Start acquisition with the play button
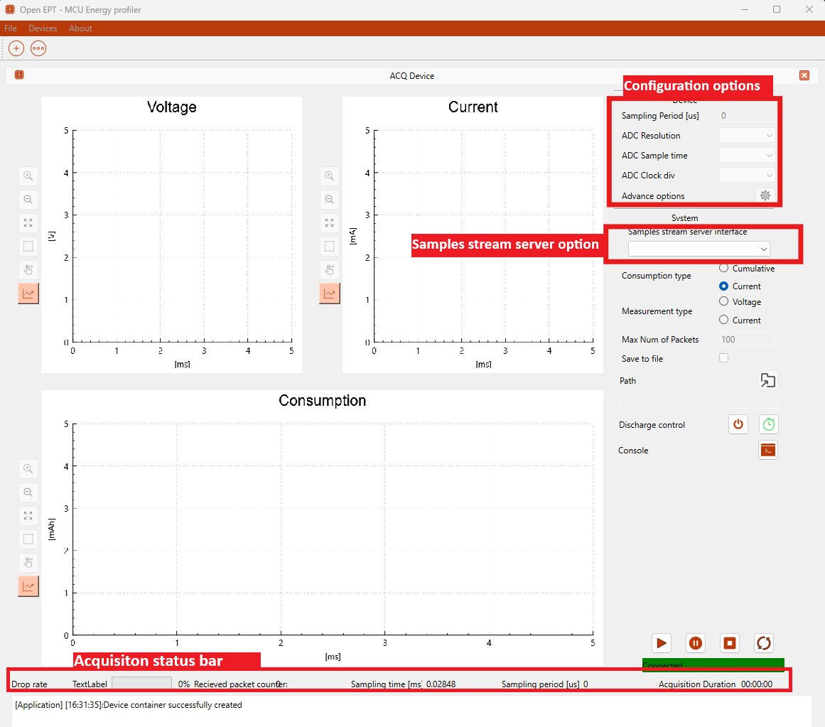The image size is (825, 727). (x=662, y=643)
